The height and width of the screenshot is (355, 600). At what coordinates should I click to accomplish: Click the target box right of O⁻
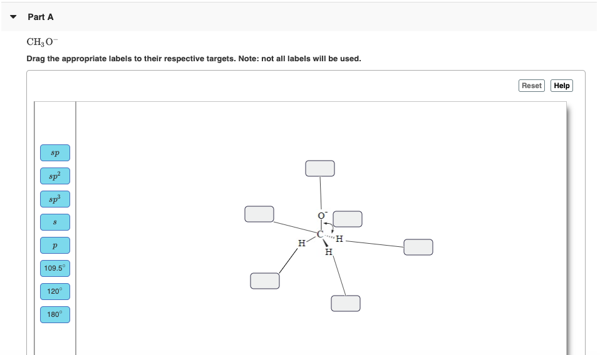click(348, 219)
